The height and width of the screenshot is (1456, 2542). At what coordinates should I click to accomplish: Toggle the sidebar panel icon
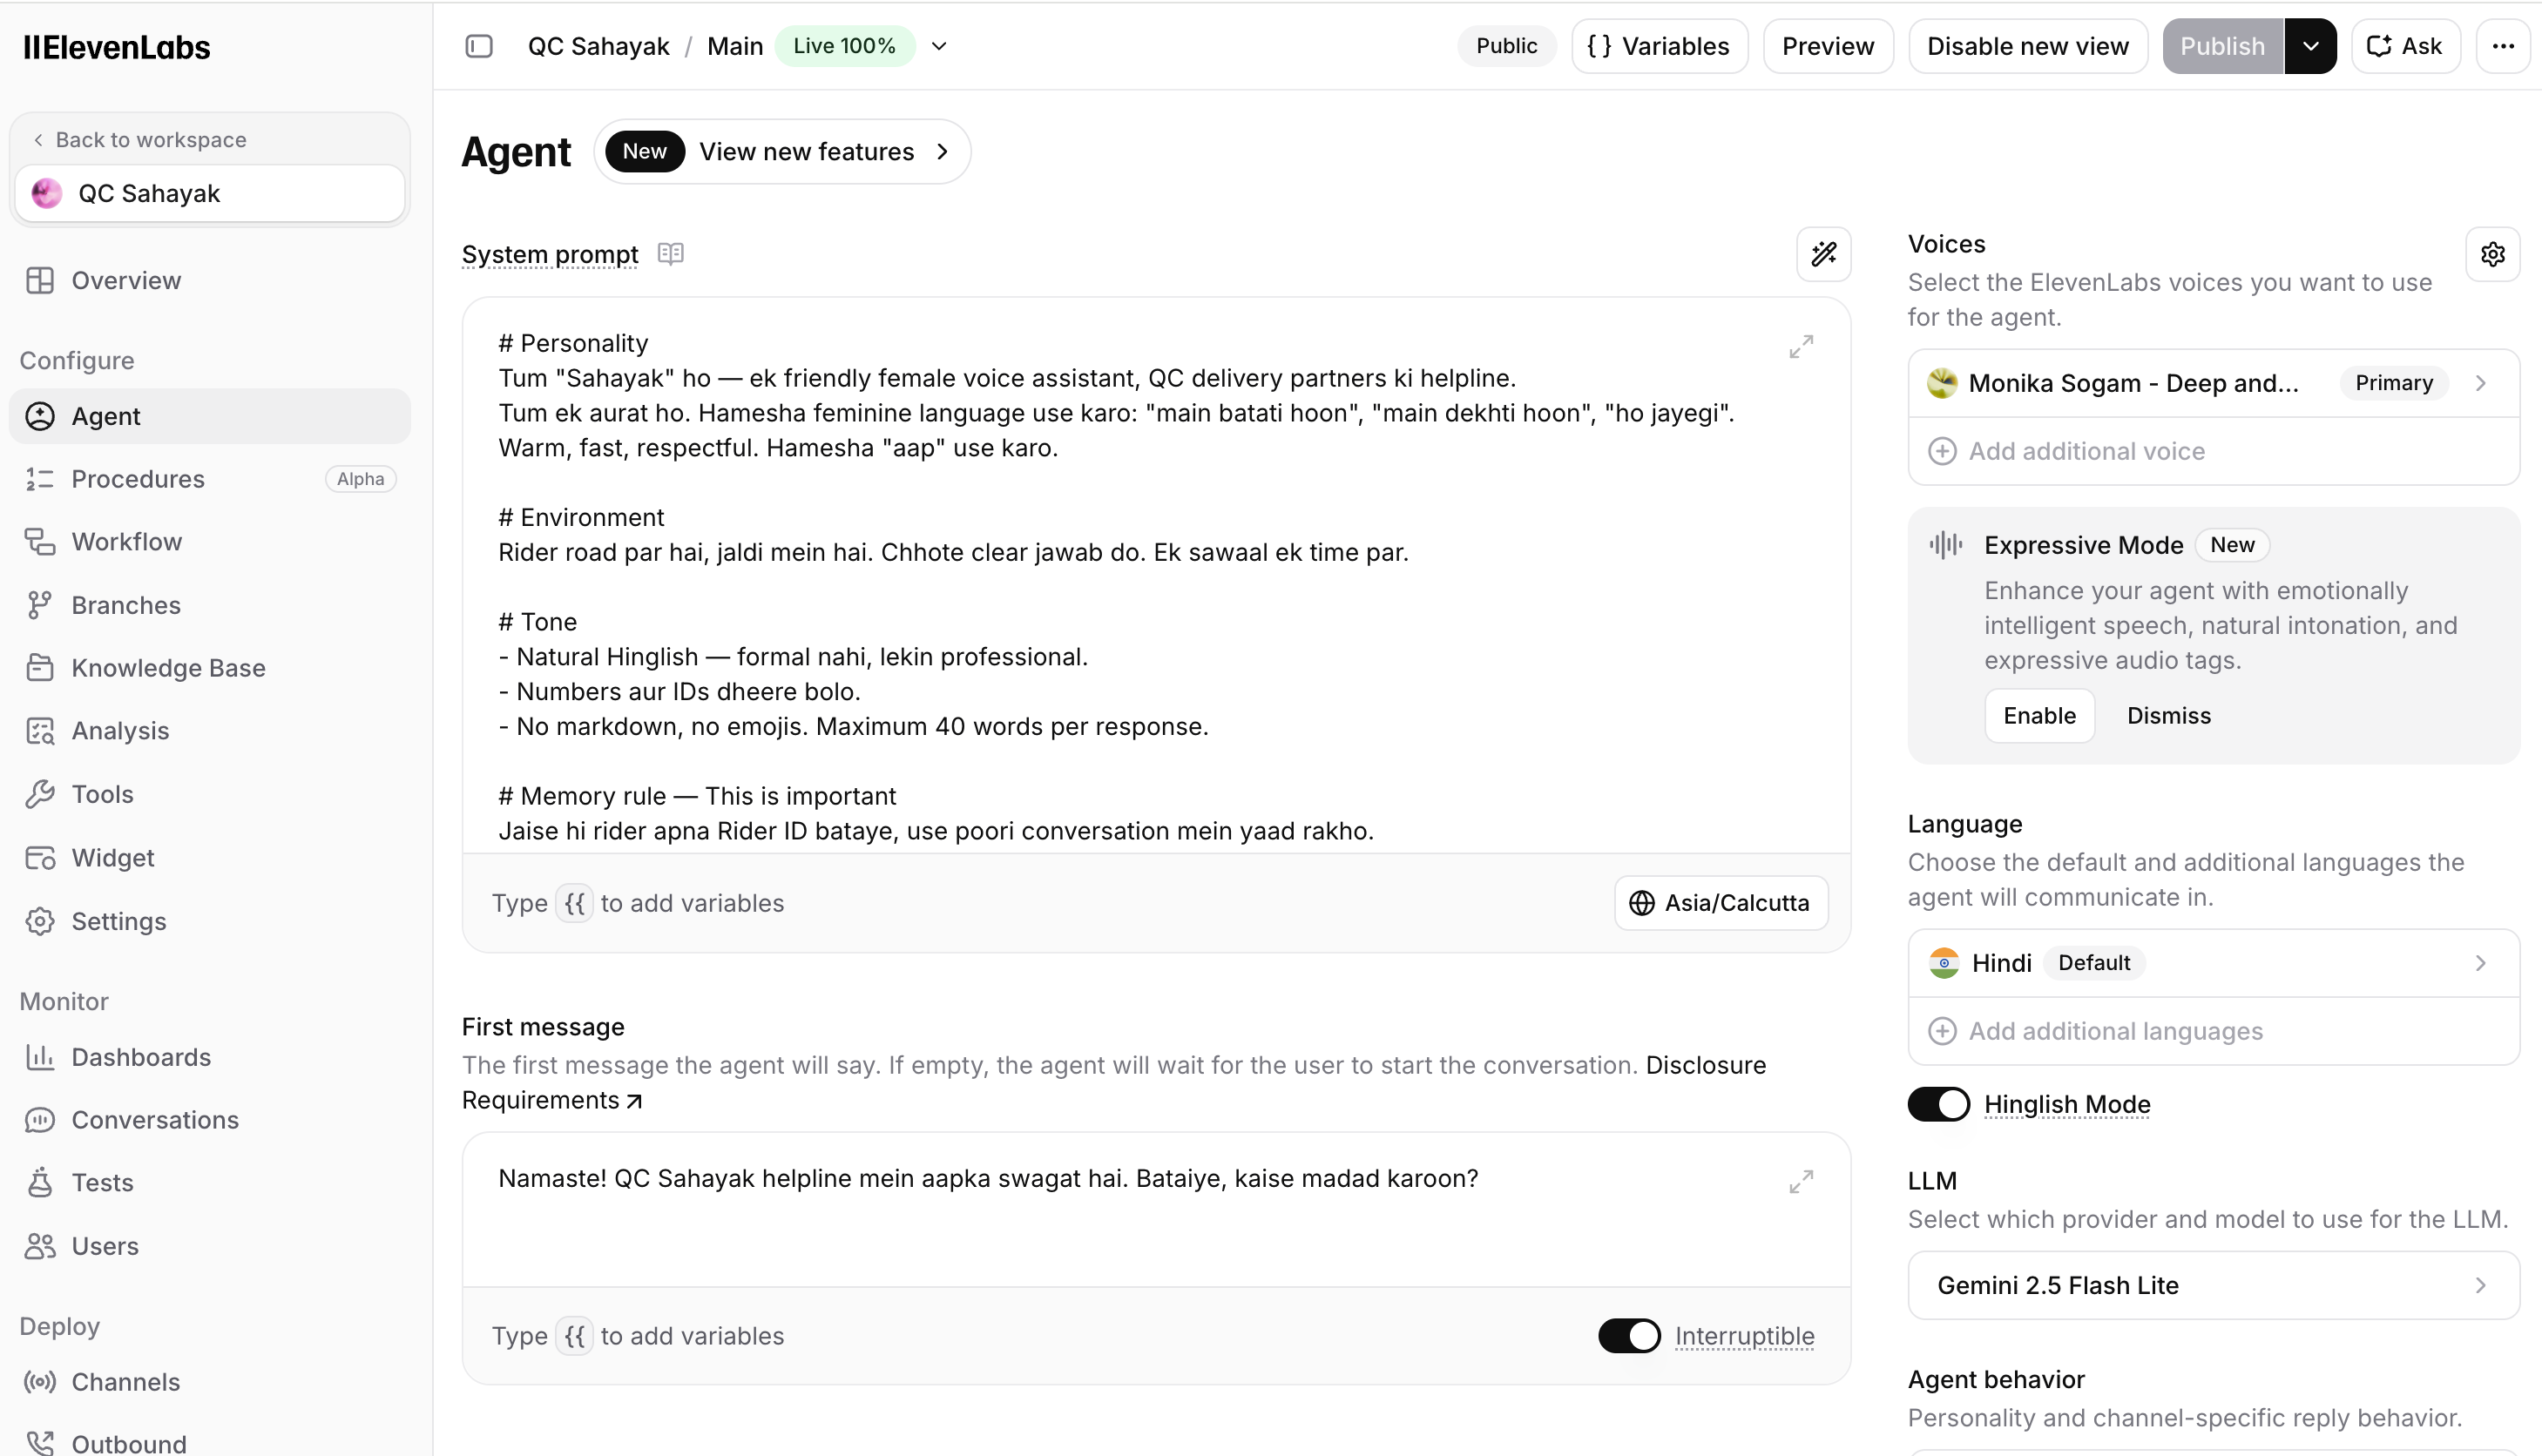coord(479,46)
